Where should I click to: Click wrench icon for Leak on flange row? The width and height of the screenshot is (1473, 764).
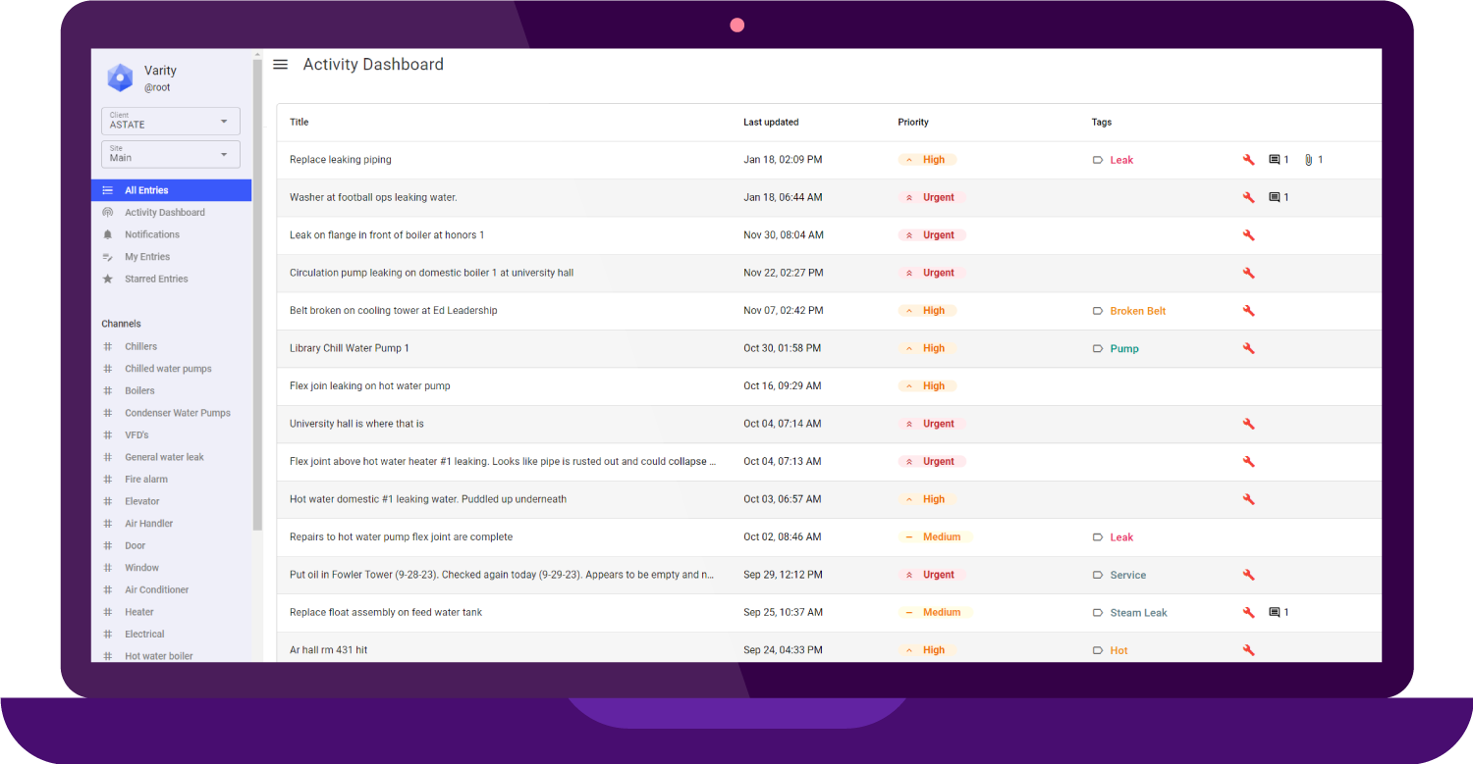pos(1248,235)
